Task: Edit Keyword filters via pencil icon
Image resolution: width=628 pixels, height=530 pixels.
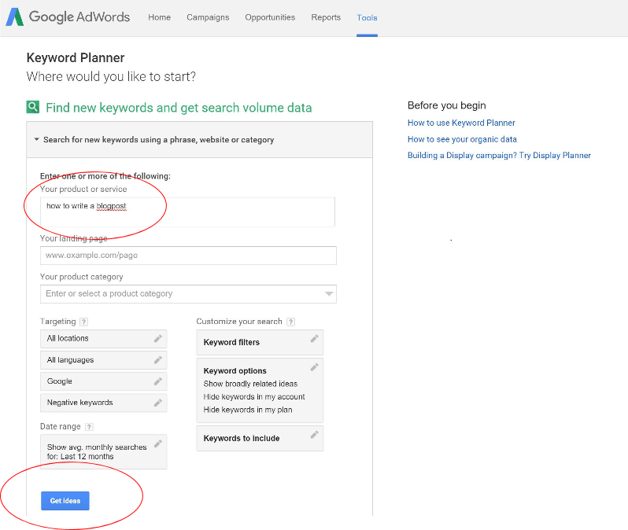Action: (315, 339)
